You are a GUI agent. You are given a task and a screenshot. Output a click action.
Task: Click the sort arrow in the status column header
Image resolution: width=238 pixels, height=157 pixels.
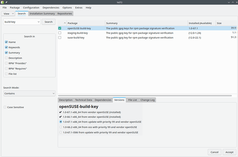[x=65, y=23]
